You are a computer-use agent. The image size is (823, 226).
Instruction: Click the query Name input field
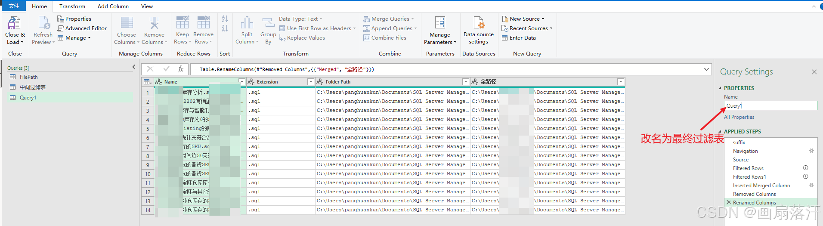tap(770, 106)
